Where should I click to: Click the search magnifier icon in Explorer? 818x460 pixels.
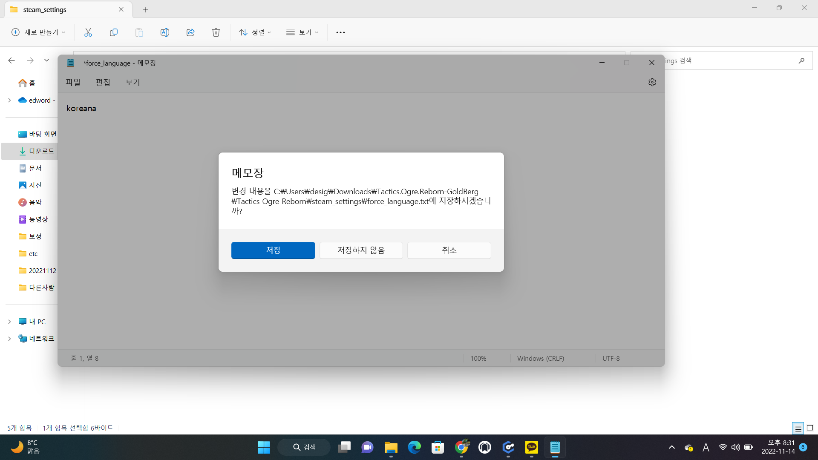click(801, 61)
